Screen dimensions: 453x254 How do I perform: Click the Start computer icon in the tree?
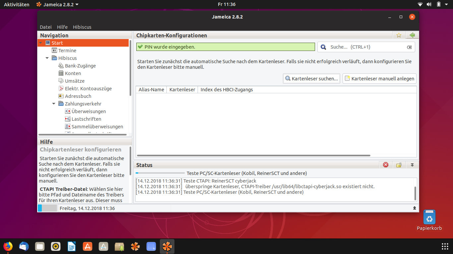(x=48, y=43)
